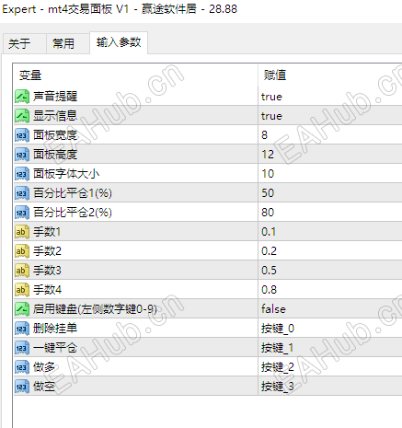Viewport: 402px width, 428px height.
Task: Open the 按键_2 value for 做多
Action: (x=278, y=367)
